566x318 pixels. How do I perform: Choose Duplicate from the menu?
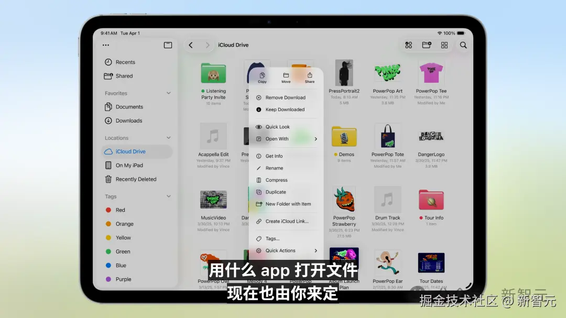(x=286, y=192)
